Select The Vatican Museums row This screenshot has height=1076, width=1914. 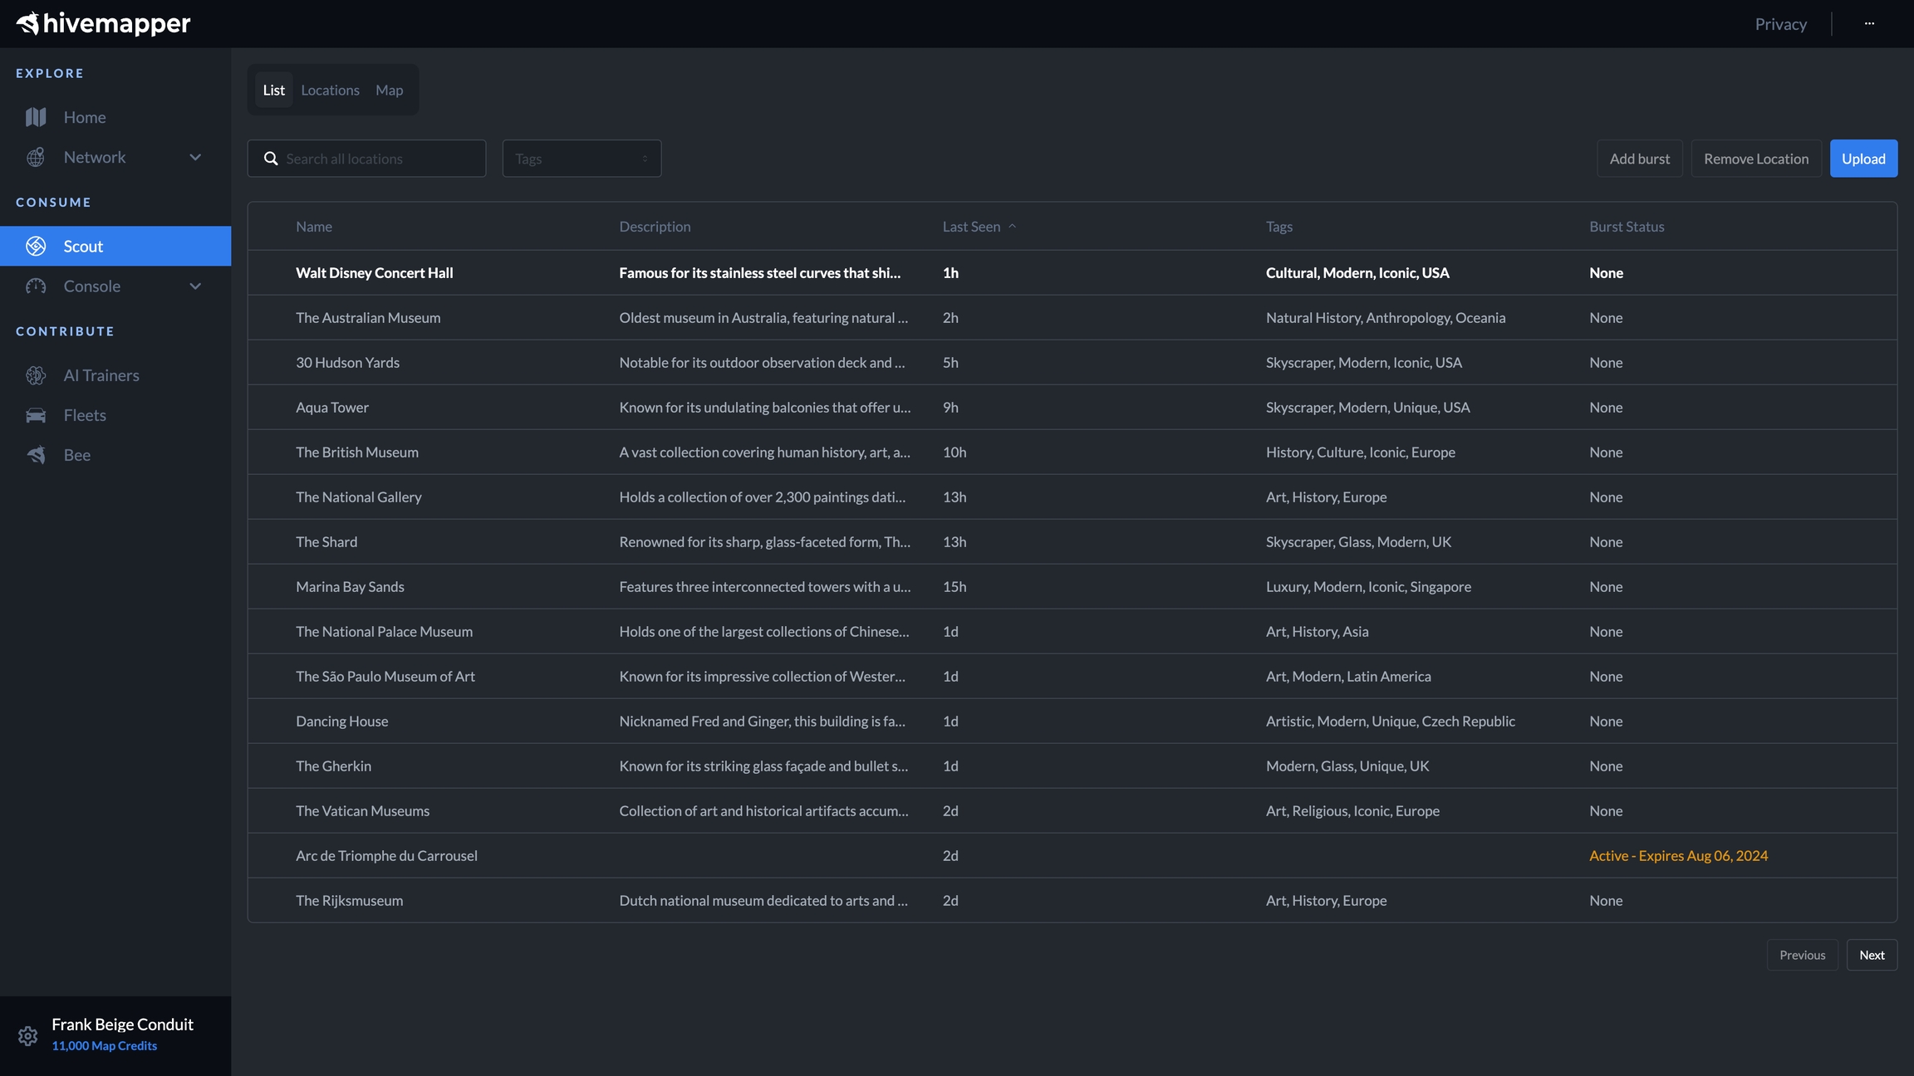[1072, 810]
